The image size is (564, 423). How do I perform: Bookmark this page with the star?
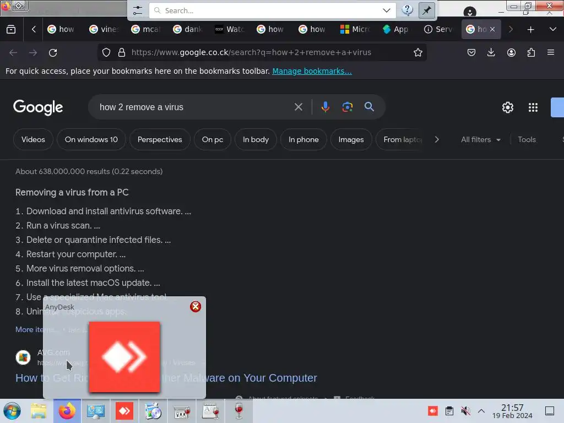click(417, 52)
